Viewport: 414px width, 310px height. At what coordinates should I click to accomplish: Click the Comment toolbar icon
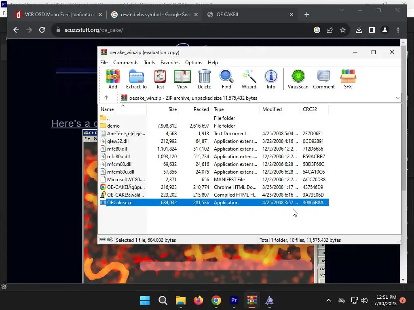click(x=324, y=79)
